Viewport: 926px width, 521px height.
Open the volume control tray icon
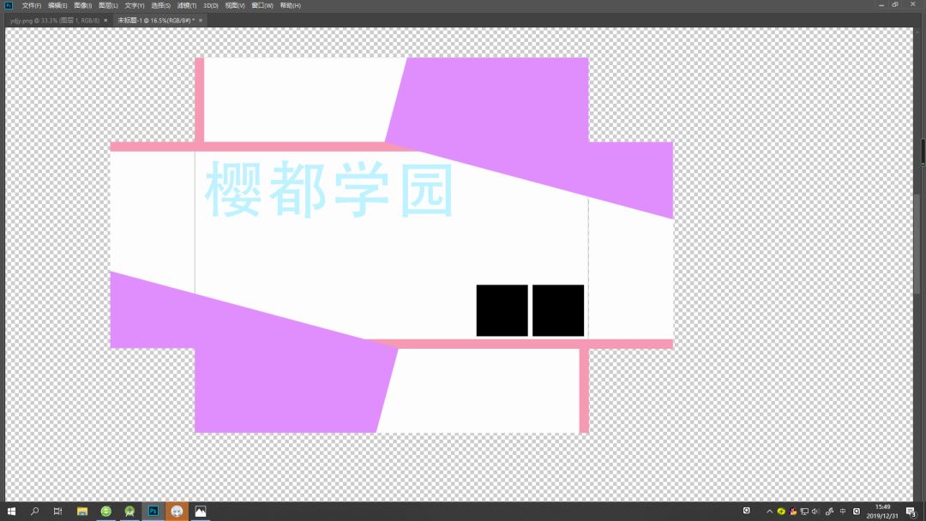pos(815,512)
